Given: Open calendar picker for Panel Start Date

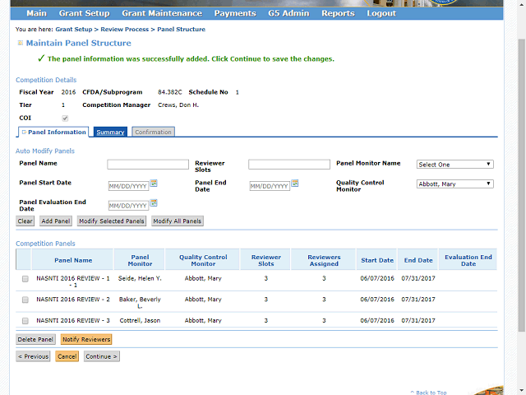Looking at the screenshot, I should [154, 183].
